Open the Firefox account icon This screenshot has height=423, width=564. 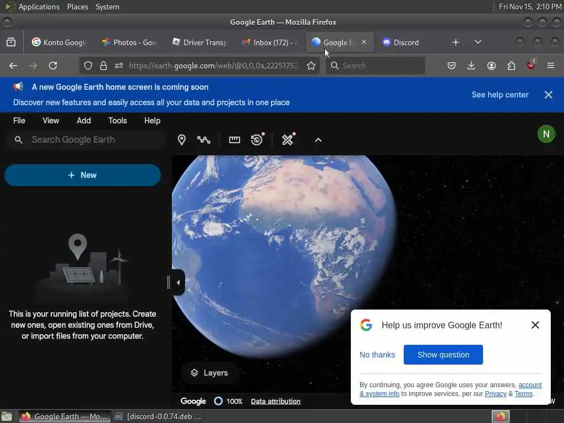point(491,66)
